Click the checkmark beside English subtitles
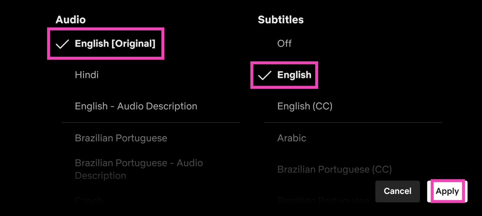The height and width of the screenshot is (216, 482). pyautogui.click(x=265, y=75)
